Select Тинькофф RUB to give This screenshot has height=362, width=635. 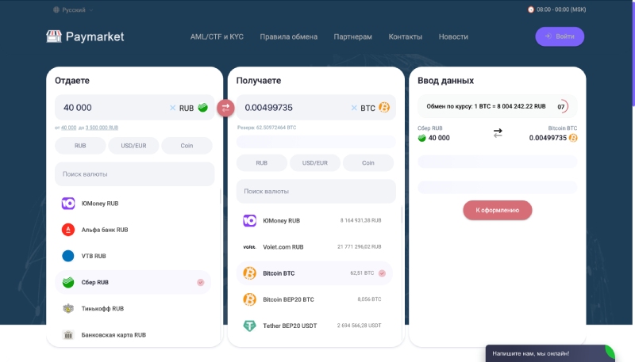tap(133, 308)
